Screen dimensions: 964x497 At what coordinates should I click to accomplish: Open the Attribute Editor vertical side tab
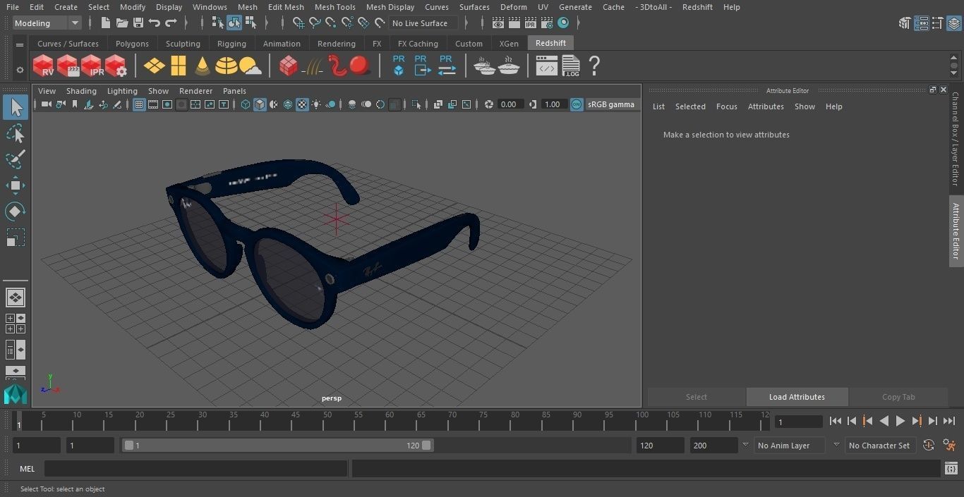click(x=956, y=231)
